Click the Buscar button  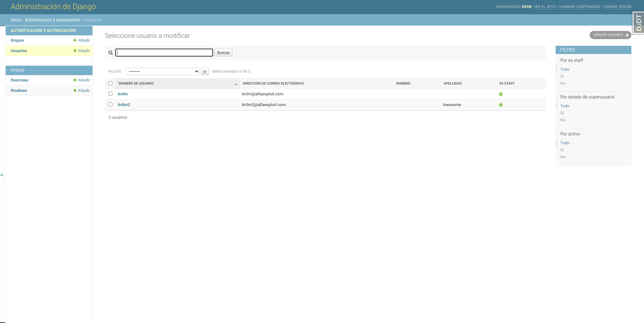[x=224, y=53]
